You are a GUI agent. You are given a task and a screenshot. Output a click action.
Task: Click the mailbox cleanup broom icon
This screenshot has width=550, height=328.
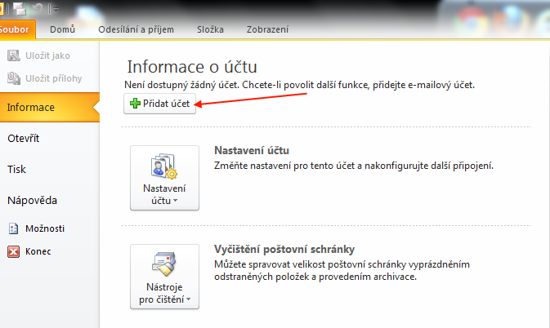coord(163,264)
